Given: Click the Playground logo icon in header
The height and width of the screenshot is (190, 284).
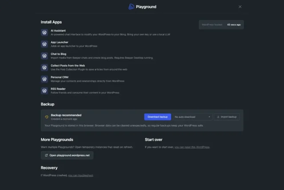Looking at the screenshot, I should coord(131,7).
